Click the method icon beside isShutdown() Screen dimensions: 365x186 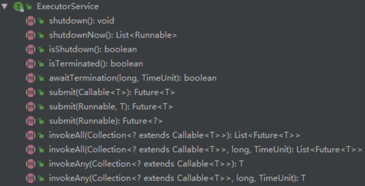tap(31, 49)
